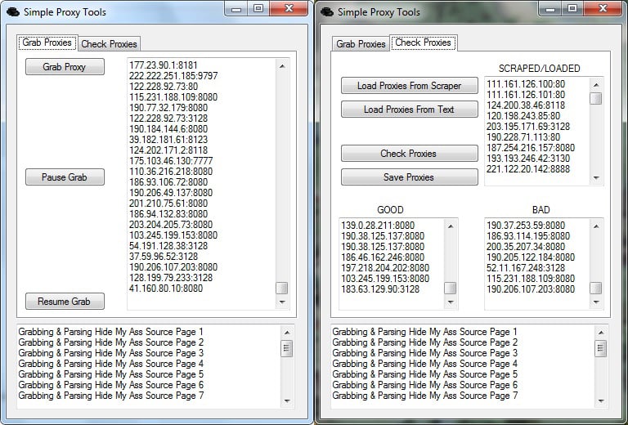This screenshot has height=425, width=628.
Task: Click down arrow of BAD list scrollbar
Action: (596, 302)
